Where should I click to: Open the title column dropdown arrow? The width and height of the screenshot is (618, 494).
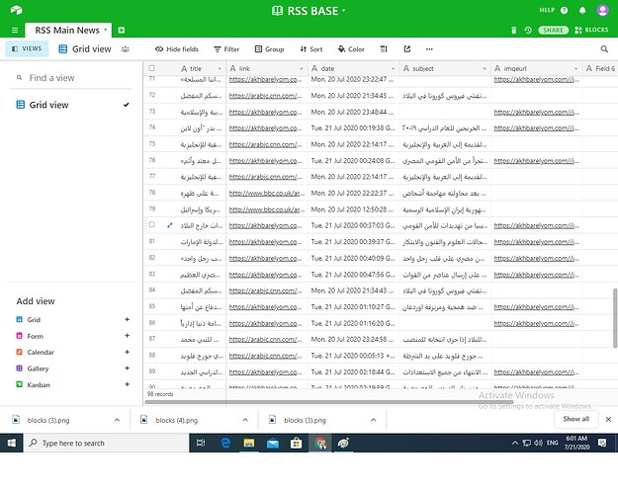click(x=220, y=68)
